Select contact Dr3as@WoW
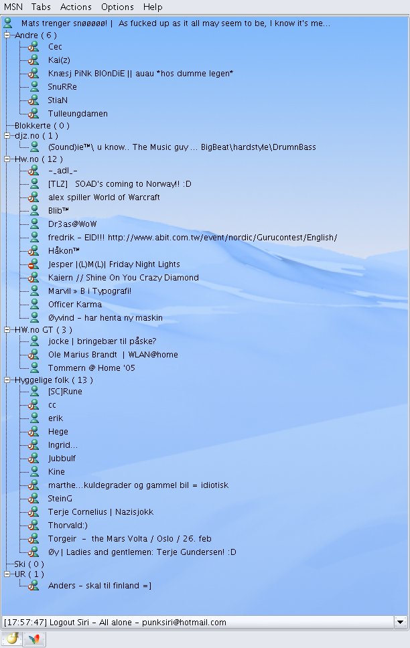 point(72,224)
